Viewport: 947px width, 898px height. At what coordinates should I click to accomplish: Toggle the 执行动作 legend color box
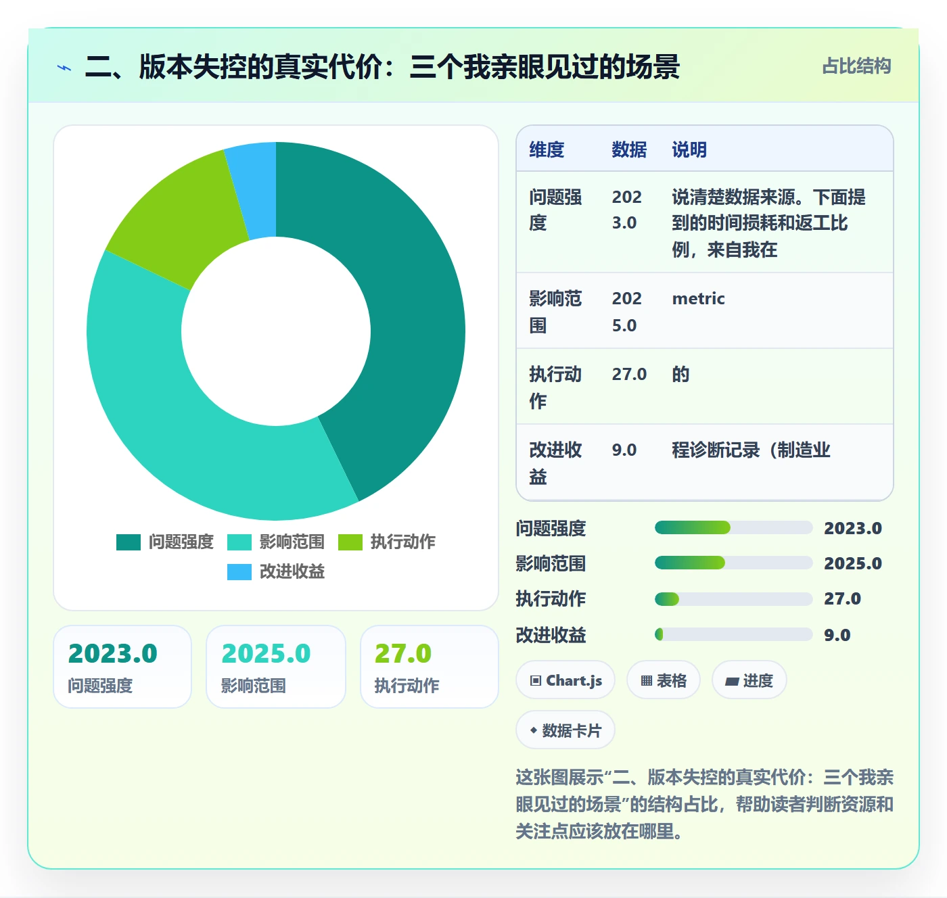click(350, 542)
